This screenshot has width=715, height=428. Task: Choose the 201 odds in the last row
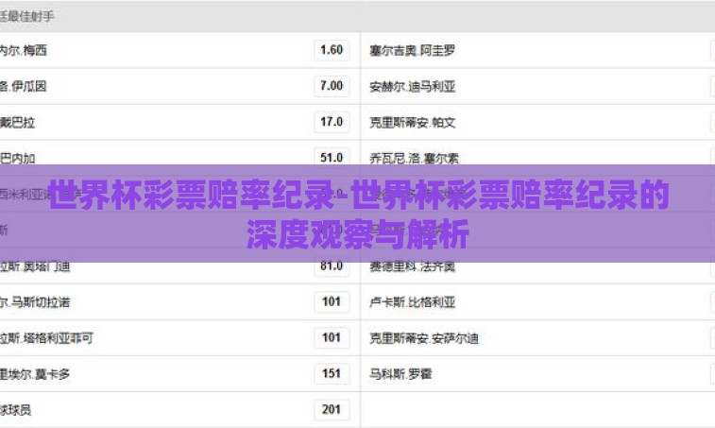332,410
